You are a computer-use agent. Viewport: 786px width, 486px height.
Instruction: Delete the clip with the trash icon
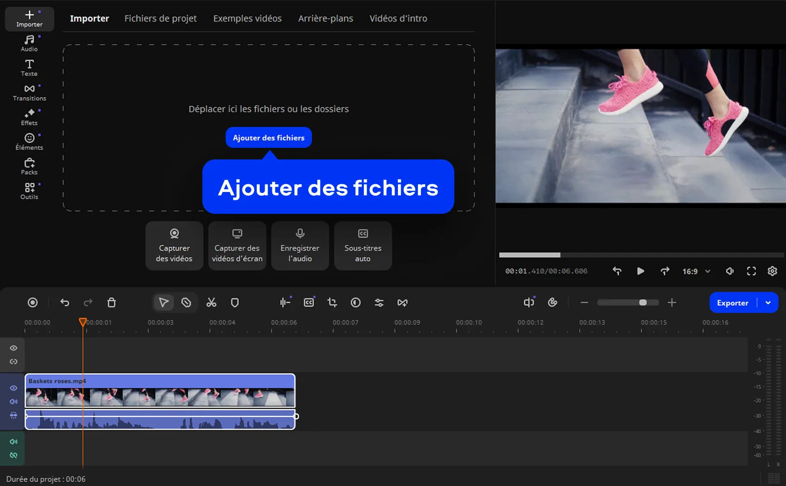(x=111, y=303)
